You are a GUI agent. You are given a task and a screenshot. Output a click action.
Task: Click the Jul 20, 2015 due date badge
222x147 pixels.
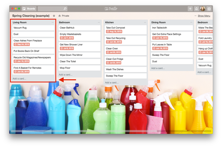click(114, 52)
